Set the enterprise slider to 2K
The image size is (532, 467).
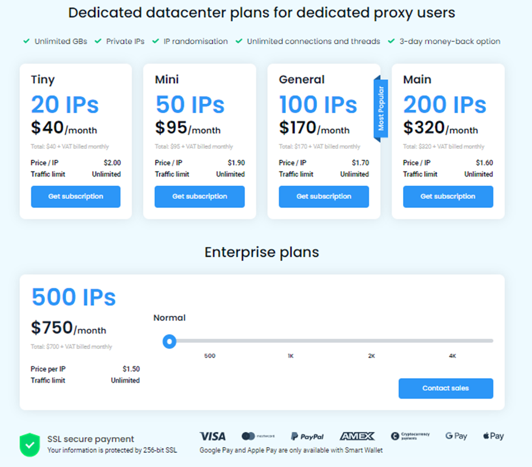372,341
